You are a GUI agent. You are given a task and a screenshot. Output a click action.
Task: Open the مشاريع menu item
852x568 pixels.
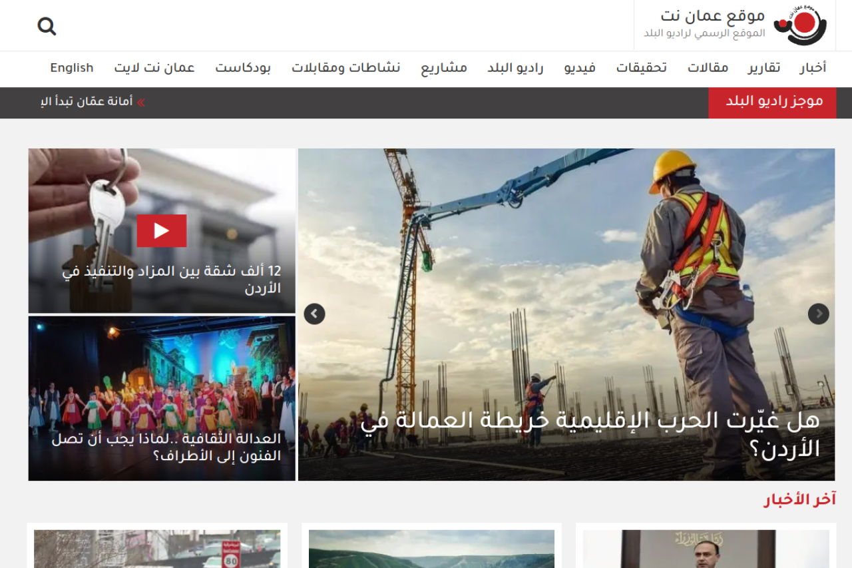click(443, 68)
